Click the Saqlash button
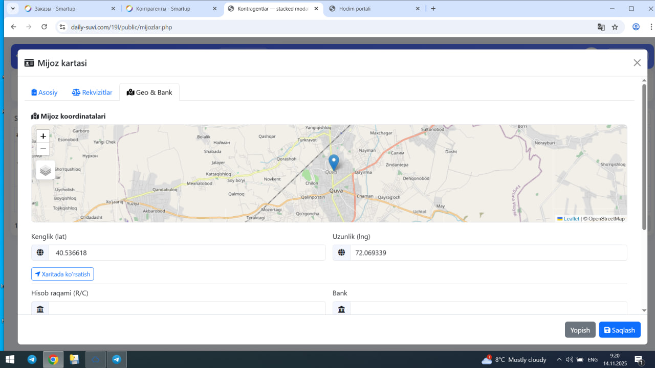 coord(619,330)
